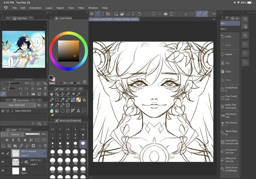Select the Balloon tool
The width and height of the screenshot is (256, 179).
84,111
